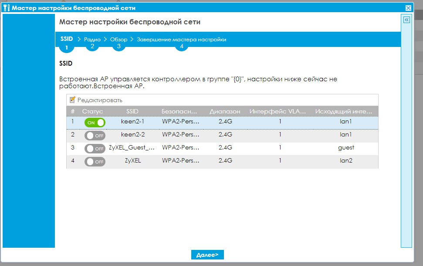Sort by the Безопасн... column header

tap(179, 111)
